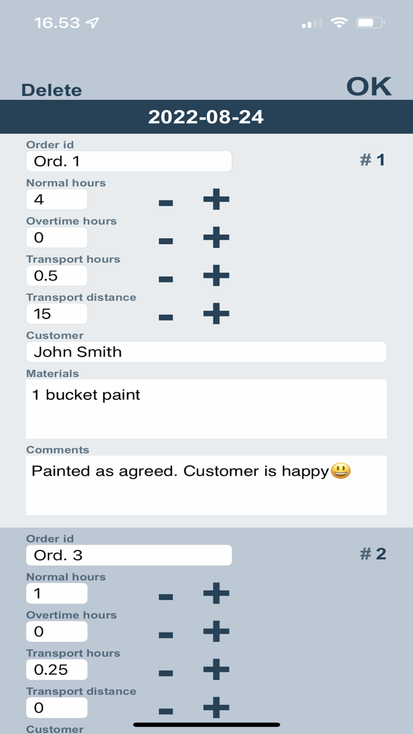Decrease Overtime hours for Ord. 3
413x734 pixels.
pyautogui.click(x=166, y=635)
